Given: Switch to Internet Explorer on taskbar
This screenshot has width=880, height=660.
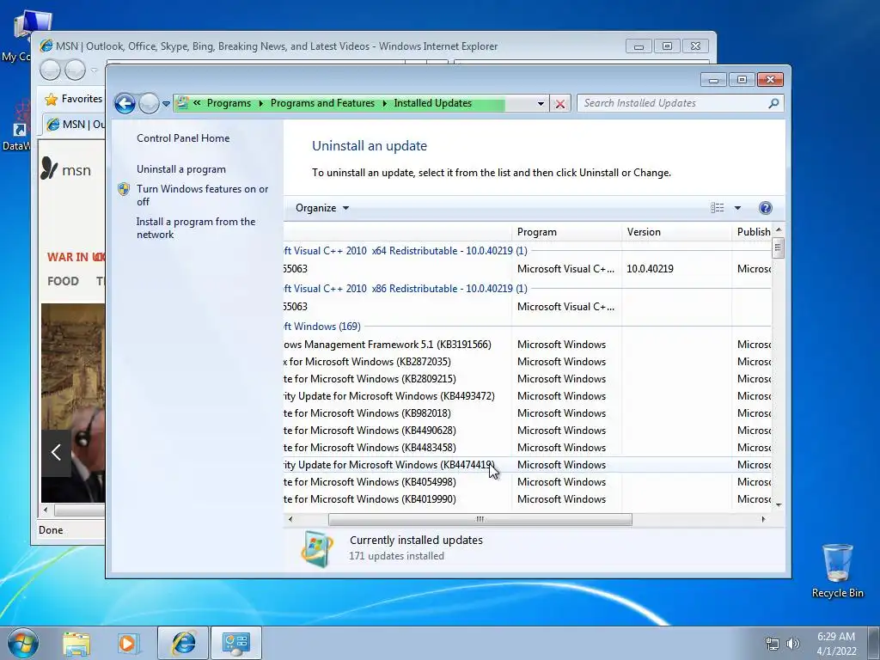Looking at the screenshot, I should pyautogui.click(x=183, y=643).
